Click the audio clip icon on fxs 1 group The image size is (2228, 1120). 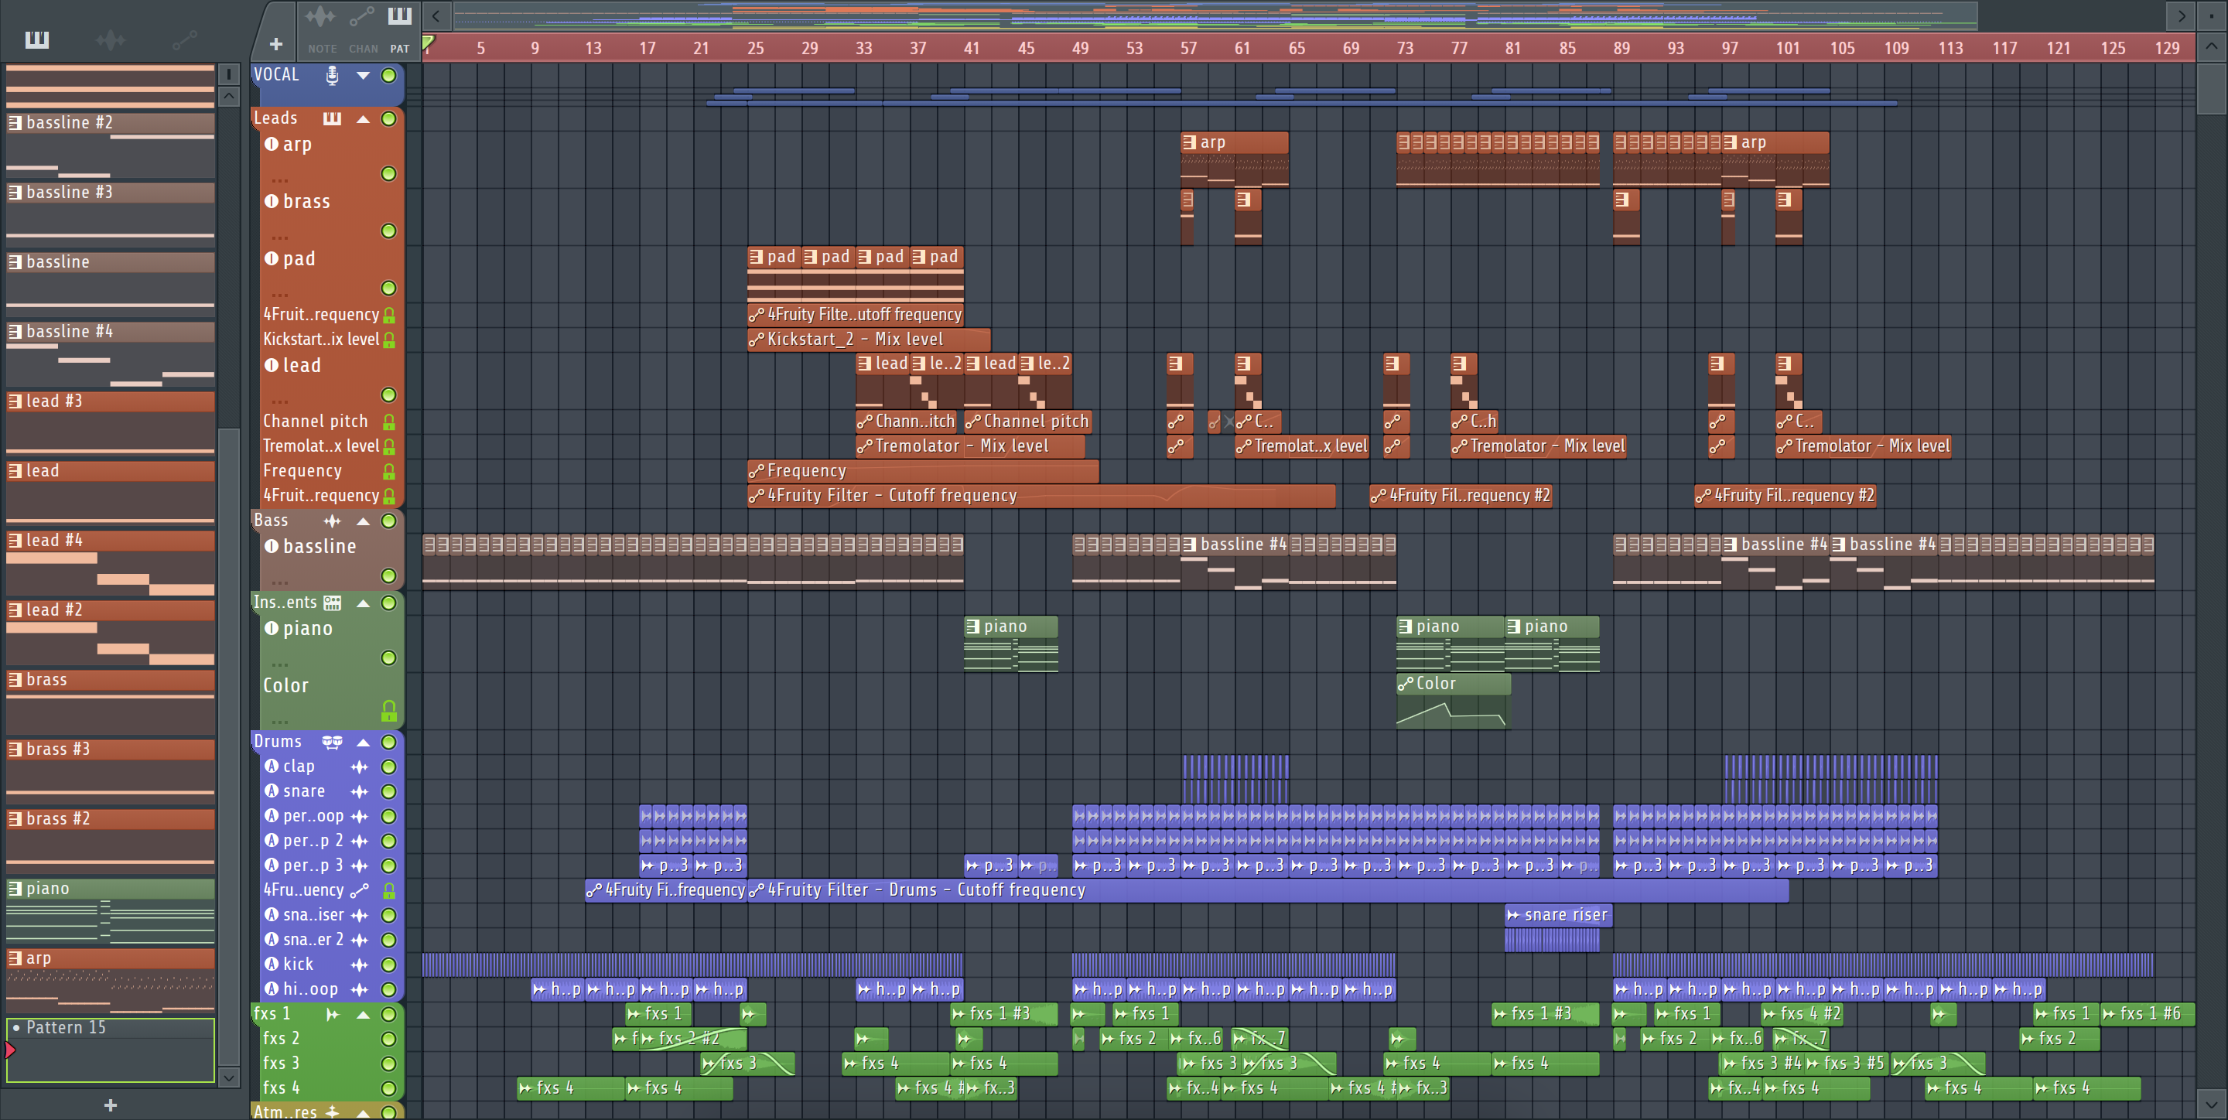(x=332, y=1015)
